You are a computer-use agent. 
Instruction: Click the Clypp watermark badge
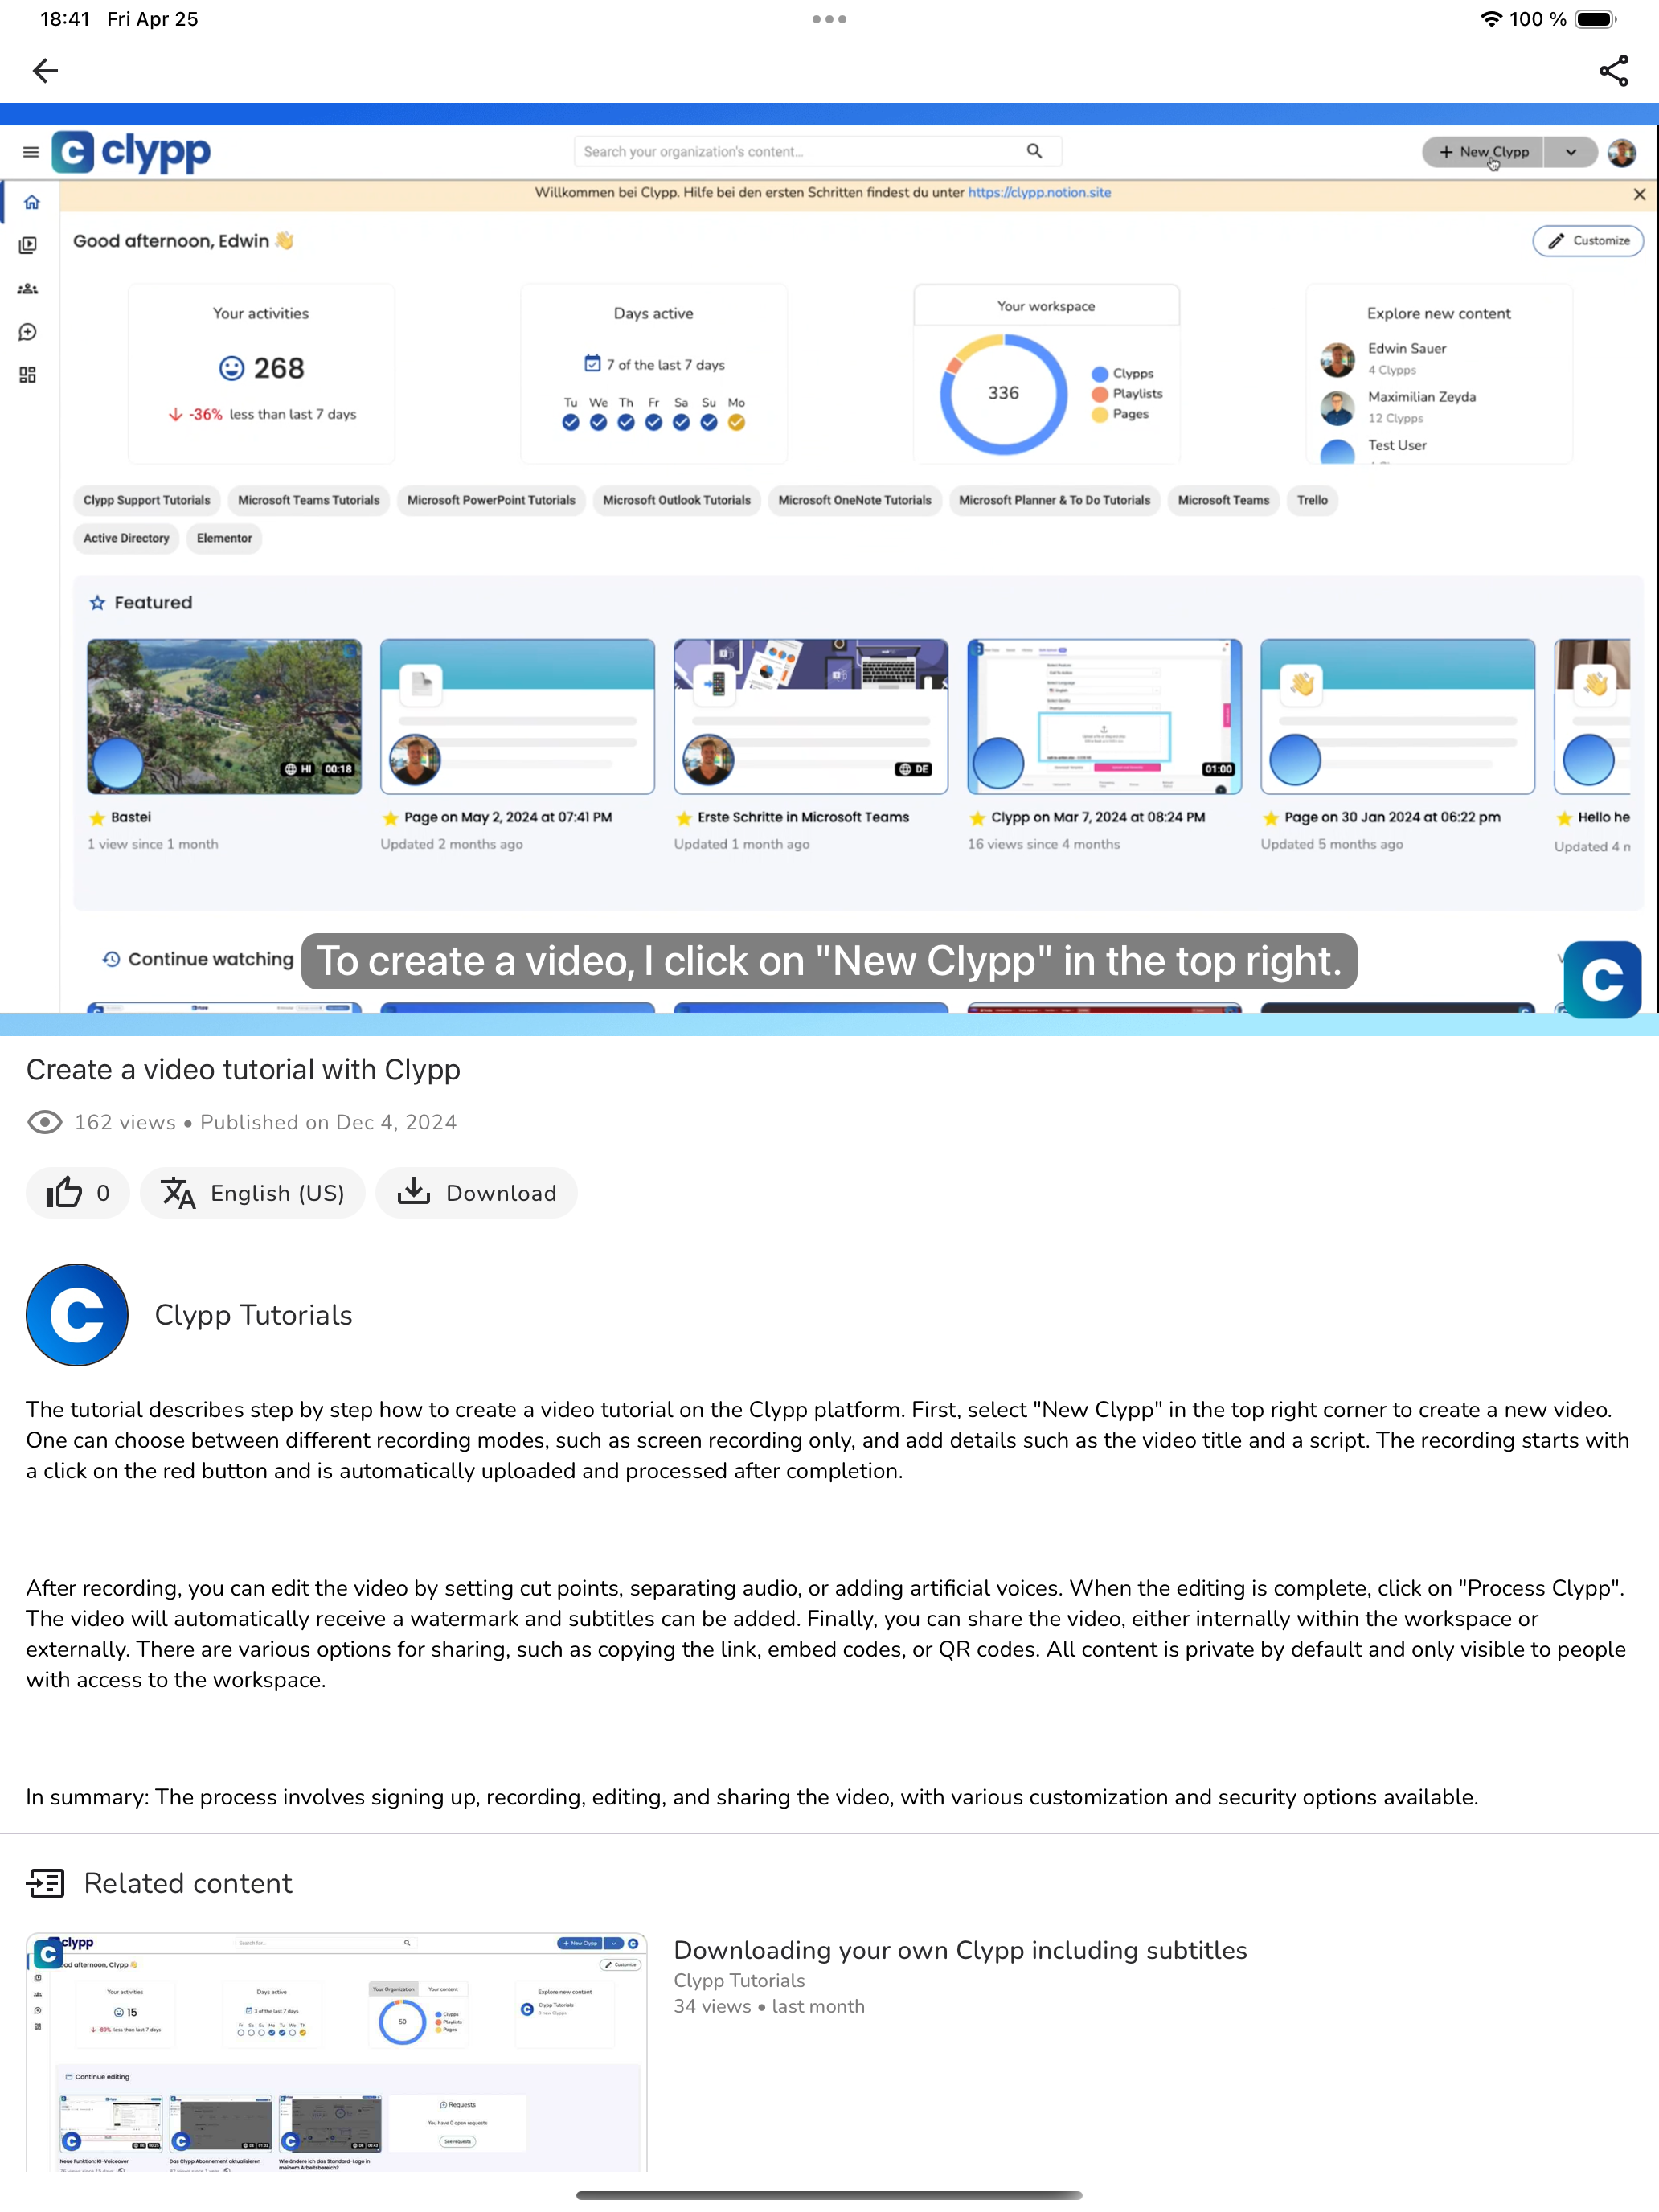point(1602,979)
